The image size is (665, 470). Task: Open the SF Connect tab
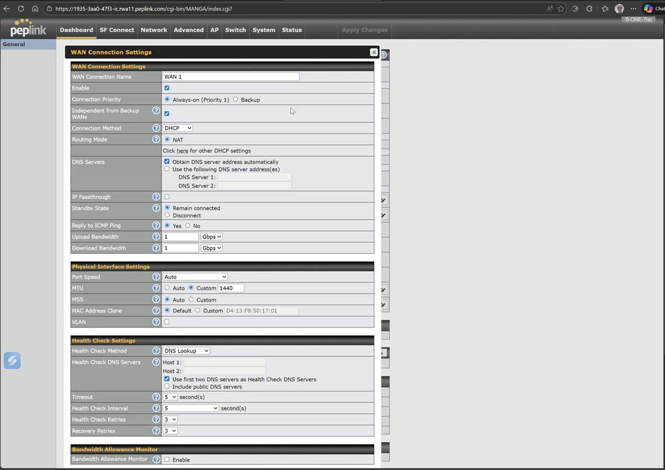(x=117, y=30)
